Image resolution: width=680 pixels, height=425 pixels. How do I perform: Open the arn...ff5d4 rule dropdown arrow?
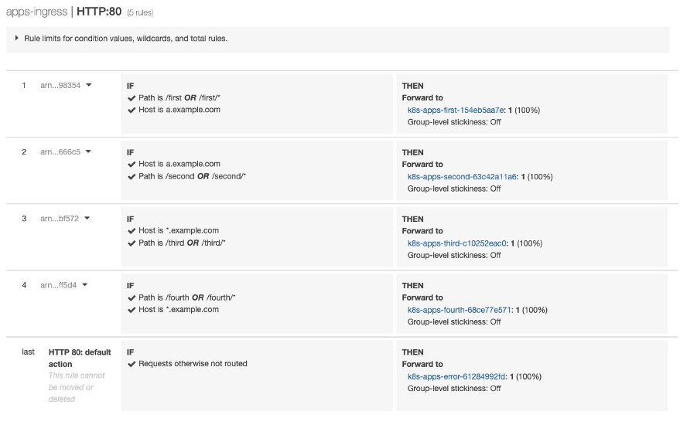point(85,284)
